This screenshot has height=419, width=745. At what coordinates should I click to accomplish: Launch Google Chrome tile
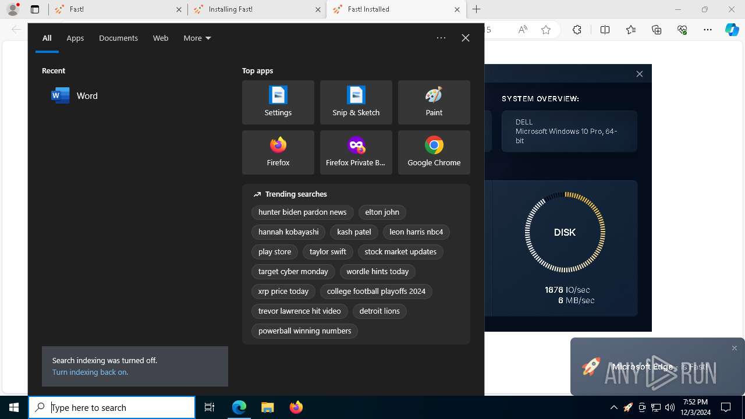click(x=434, y=152)
